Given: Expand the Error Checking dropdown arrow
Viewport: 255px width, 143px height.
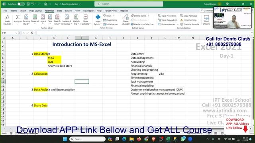Looking at the screenshot, I should pyautogui.click(x=199, y=20).
